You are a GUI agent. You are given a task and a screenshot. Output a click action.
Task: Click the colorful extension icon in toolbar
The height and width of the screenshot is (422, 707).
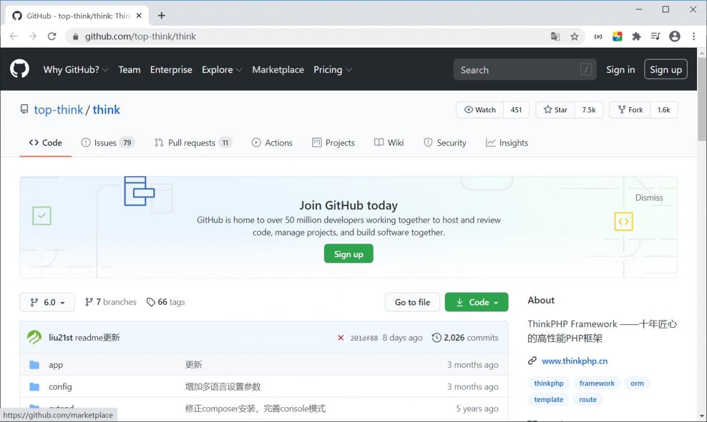pyautogui.click(x=617, y=36)
